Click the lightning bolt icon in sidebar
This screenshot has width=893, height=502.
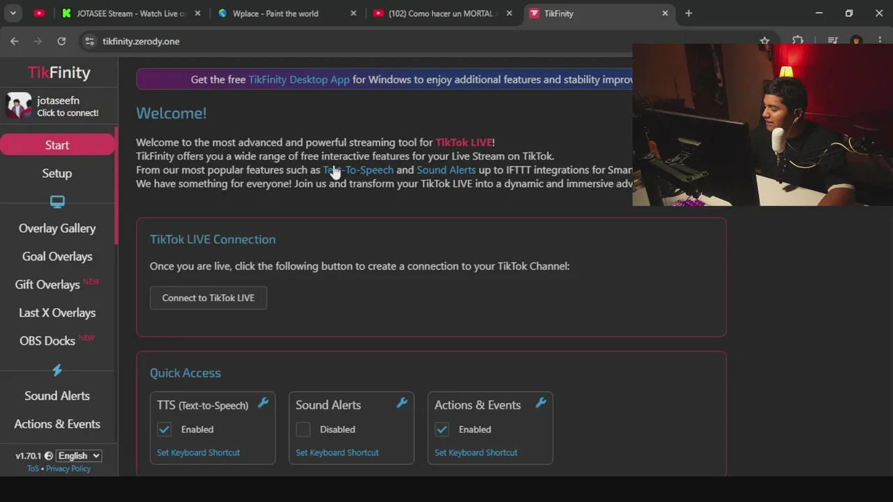57,370
